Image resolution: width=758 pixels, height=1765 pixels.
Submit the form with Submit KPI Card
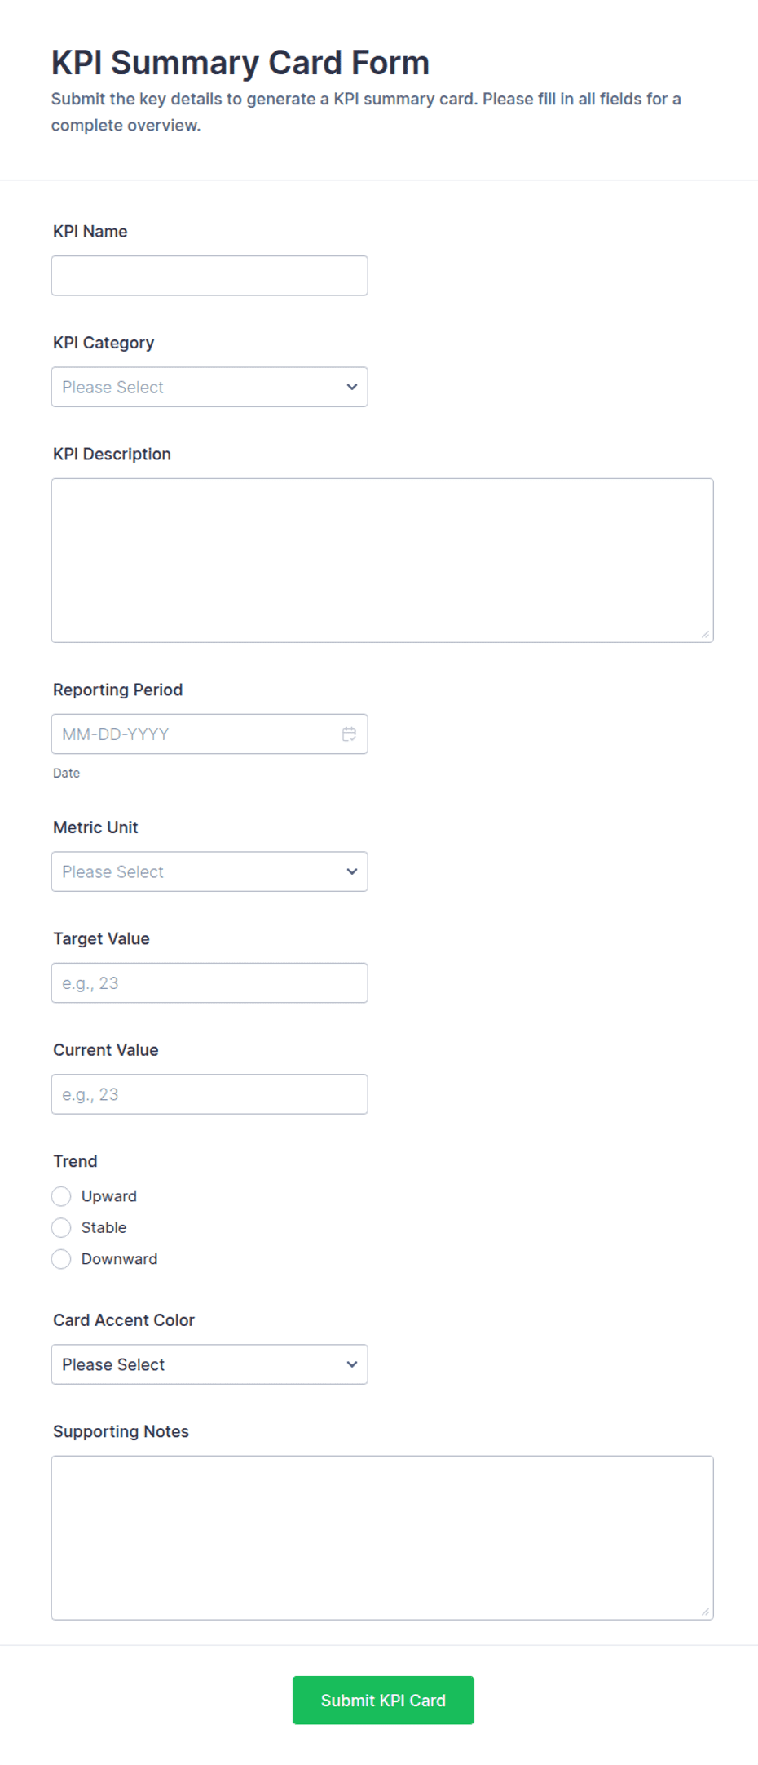383,1701
